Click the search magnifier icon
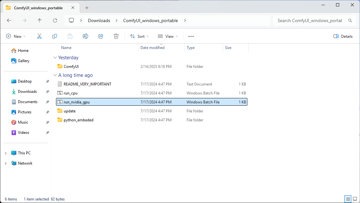This screenshot has width=360, height=203. tap(350, 20)
